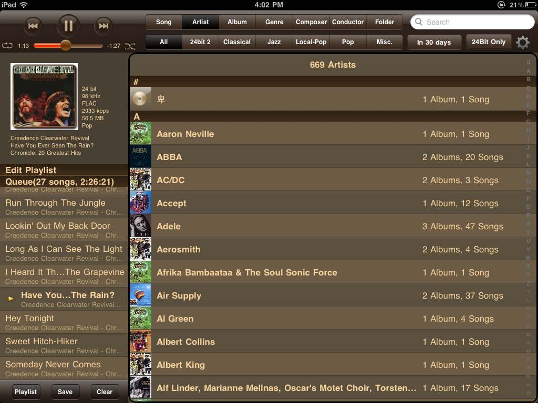Select Someday Never Comes in queue
Viewport: 538px width, 403px height.
pyautogui.click(x=64, y=368)
